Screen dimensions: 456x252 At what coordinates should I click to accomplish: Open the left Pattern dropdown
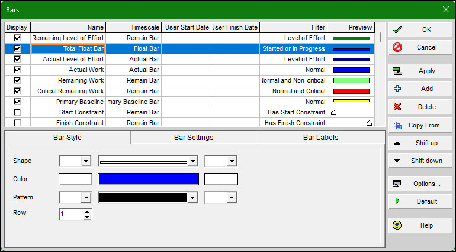pyautogui.click(x=86, y=198)
